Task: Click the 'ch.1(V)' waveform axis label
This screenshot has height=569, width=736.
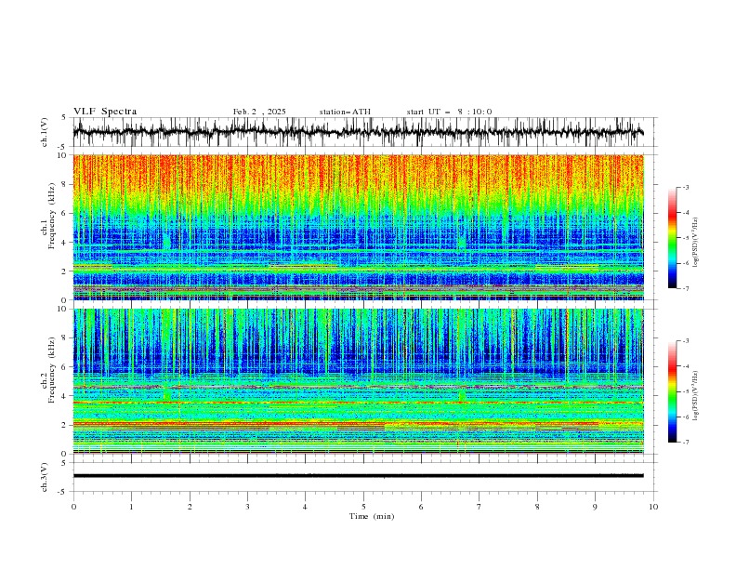Action: click(45, 132)
